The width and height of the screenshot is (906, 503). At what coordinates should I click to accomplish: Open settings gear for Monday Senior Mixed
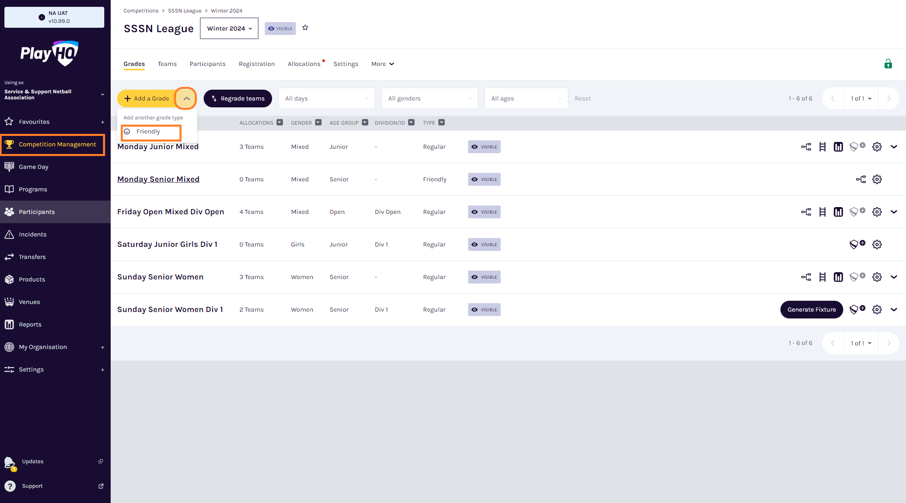877,179
